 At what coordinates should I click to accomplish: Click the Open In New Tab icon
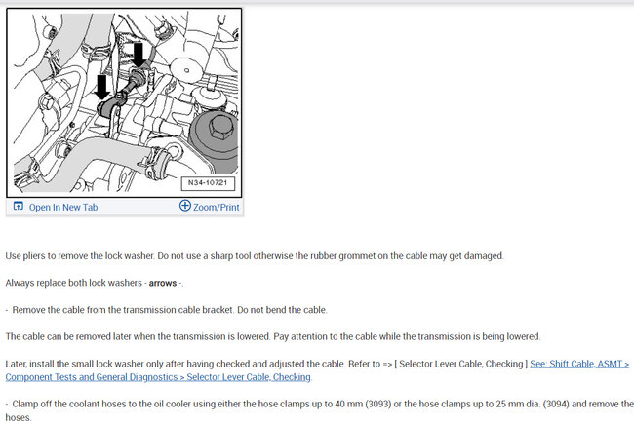[x=19, y=206]
